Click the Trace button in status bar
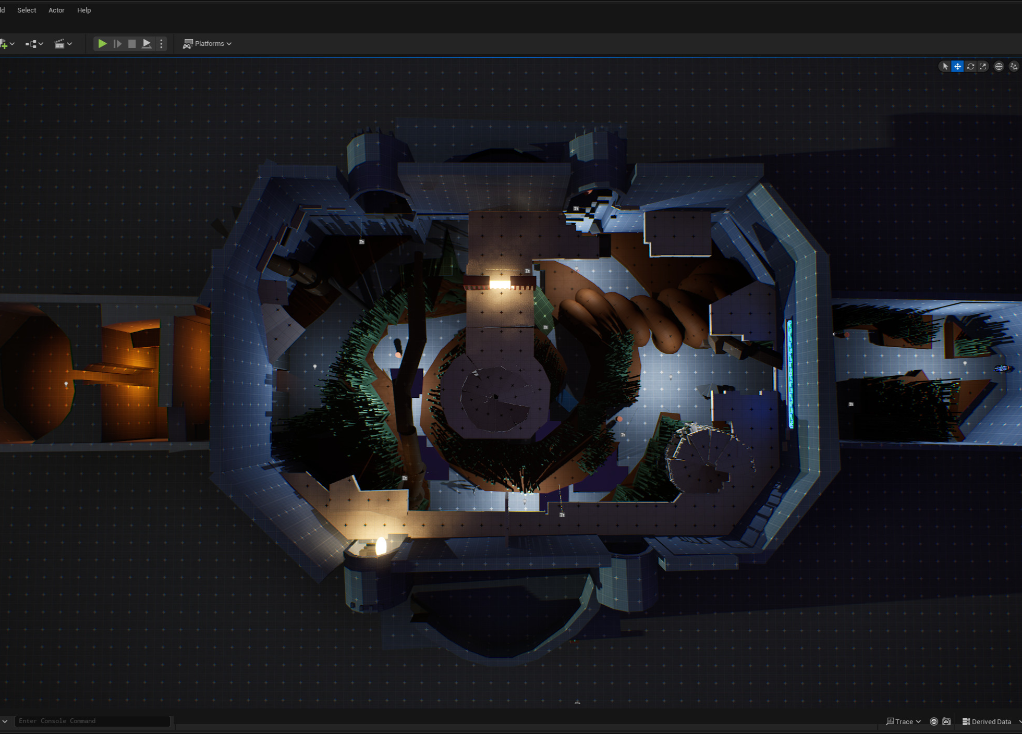The width and height of the screenshot is (1022, 734). [903, 721]
